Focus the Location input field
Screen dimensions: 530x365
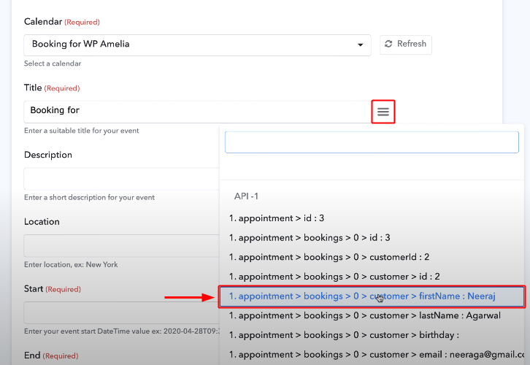pyautogui.click(x=120, y=245)
